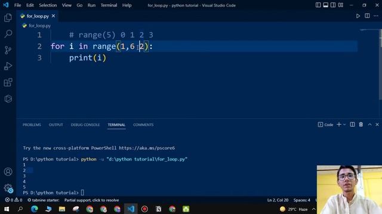The height and width of the screenshot is (214, 382).
Task: Open the Terminal menu
Action: pos(109,5)
